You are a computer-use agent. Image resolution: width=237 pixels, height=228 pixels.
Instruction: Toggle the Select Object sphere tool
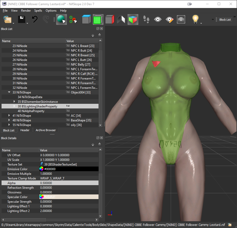point(61,20)
